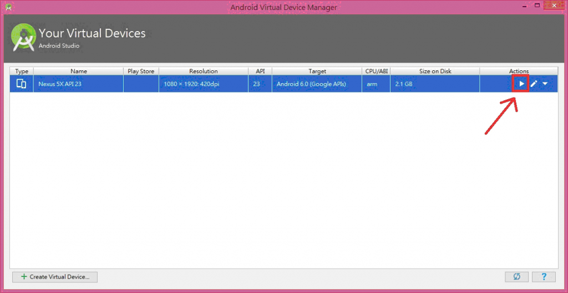Sort devices by Type column header
This screenshot has height=293, width=568.
[22, 71]
